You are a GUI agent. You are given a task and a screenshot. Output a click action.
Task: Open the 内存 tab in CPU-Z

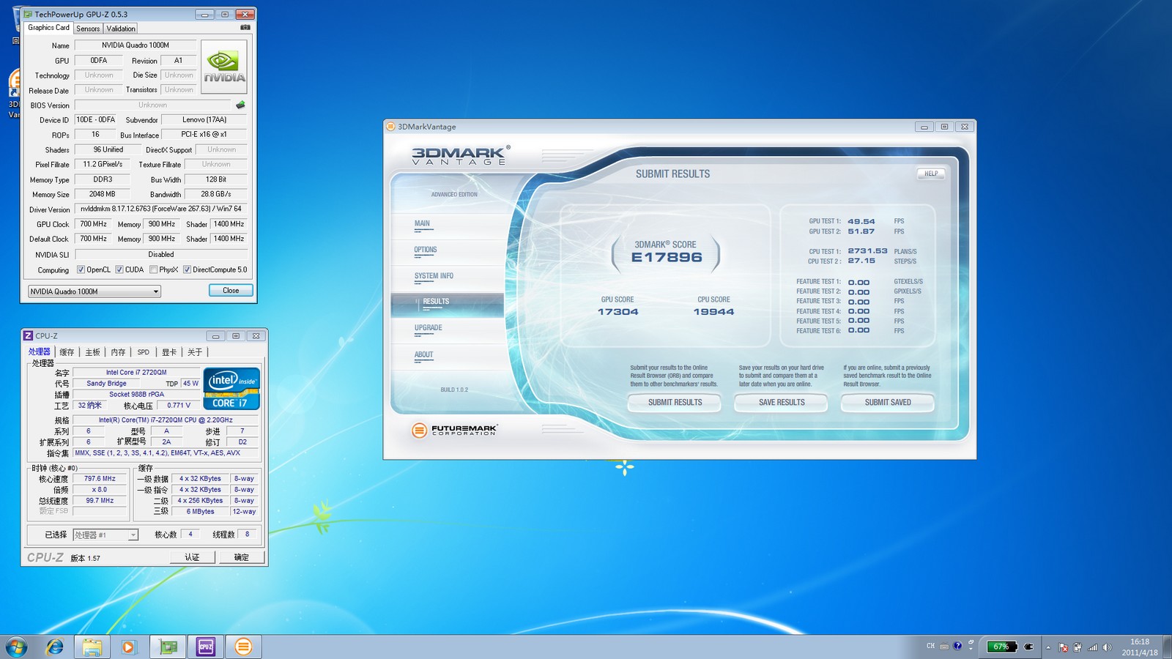pos(118,352)
